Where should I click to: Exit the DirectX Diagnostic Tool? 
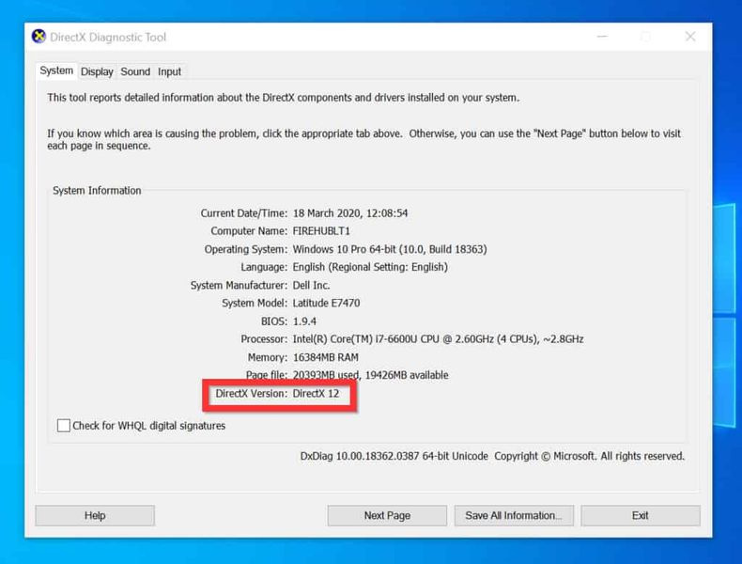(641, 515)
